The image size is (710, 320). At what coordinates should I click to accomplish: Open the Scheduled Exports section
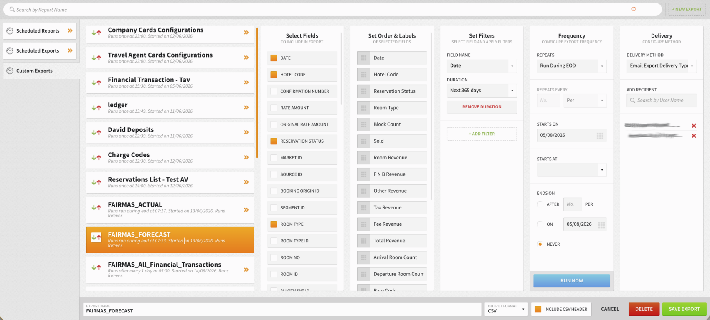pyautogui.click(x=40, y=51)
